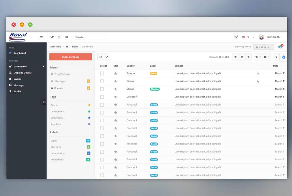Tick the Disney message checkbox
Viewport: 292px width, 196px height.
[x=102, y=81]
